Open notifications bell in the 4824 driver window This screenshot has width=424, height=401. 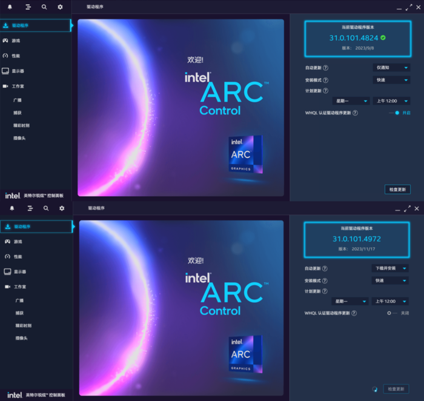[x=10, y=7]
